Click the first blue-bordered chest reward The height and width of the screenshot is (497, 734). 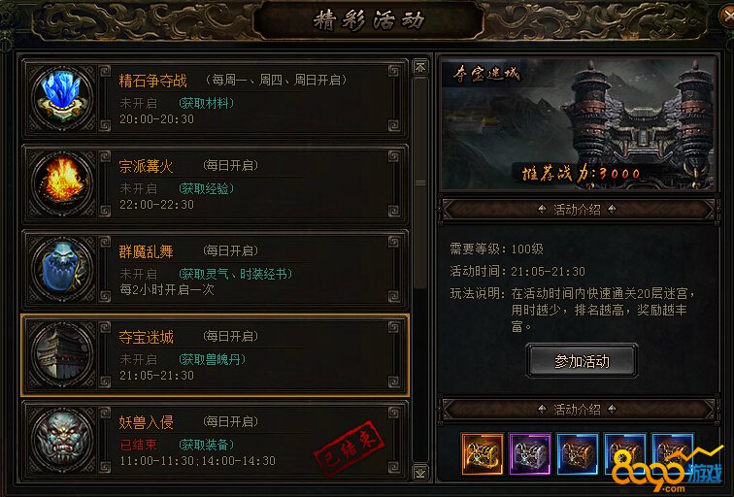click(x=578, y=453)
